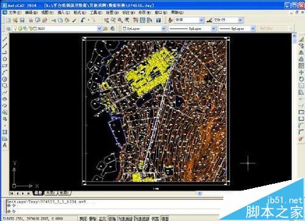Open the Tools menu (工具)
This screenshot has height=221, width=305.
96,13
